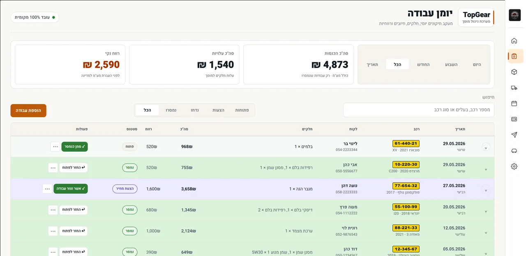526x256 pixels.
Task: Click the delivery truck sidebar icon
Action: (514, 87)
